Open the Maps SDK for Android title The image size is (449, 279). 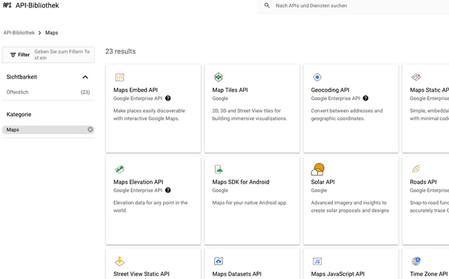(241, 182)
